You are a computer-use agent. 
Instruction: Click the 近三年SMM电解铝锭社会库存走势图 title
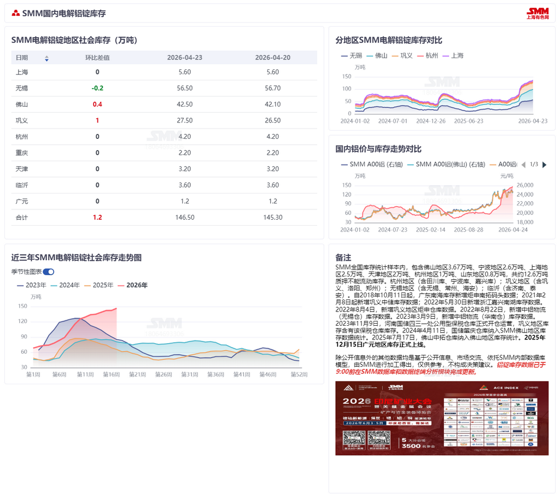(x=77, y=257)
